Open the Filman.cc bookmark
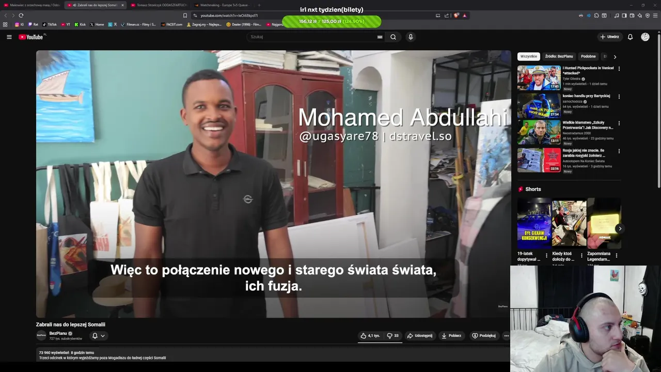 point(138,24)
